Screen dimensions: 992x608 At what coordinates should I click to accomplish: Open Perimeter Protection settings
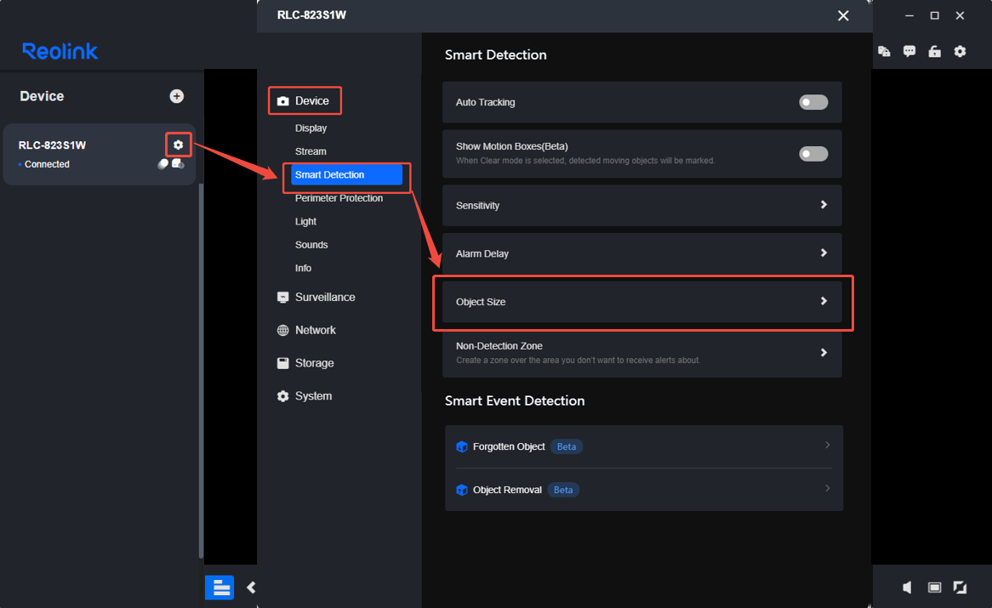pyautogui.click(x=339, y=198)
